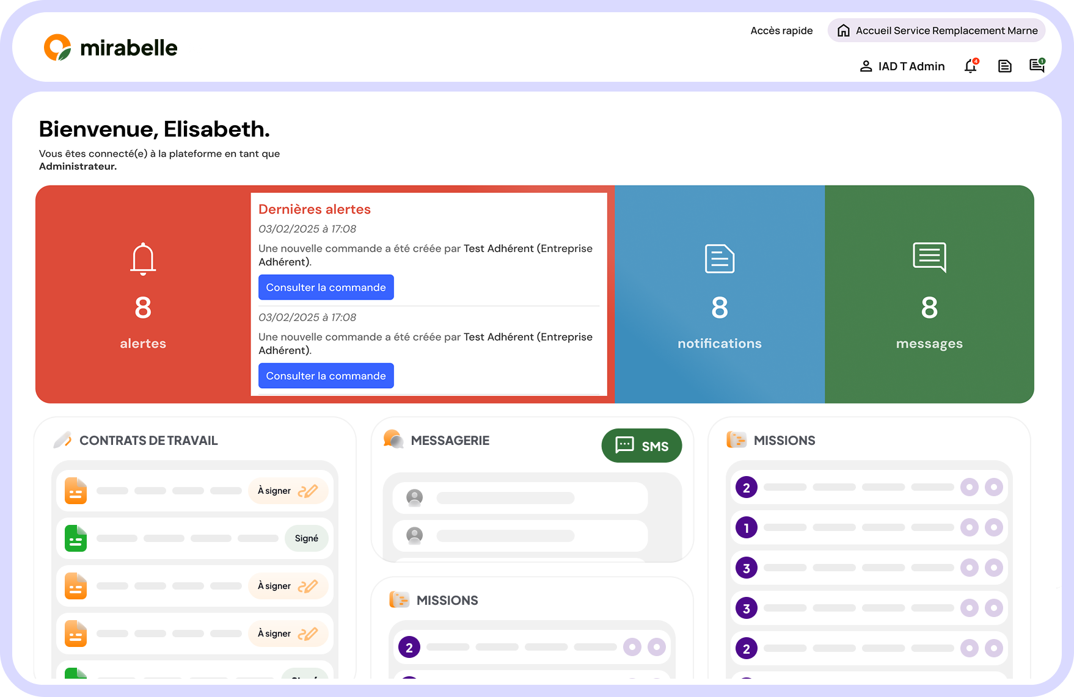This screenshot has width=1074, height=697.
Task: Click the Signé status badge
Action: pos(306,538)
